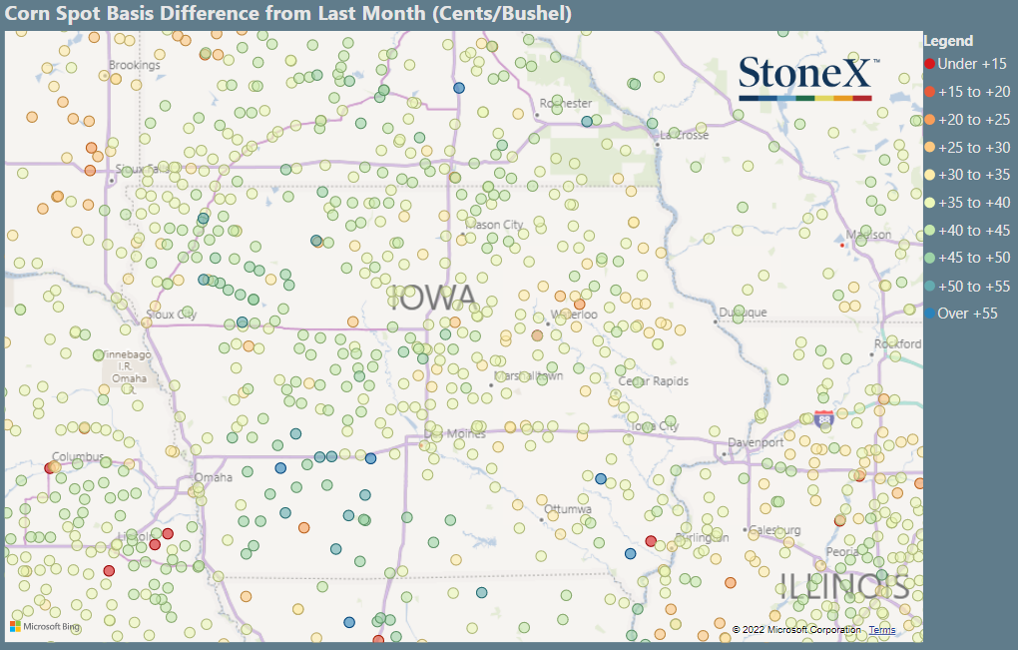The width and height of the screenshot is (1018, 650).
Task: Click the teal '+50 to +55' legend dot
Action: [929, 287]
